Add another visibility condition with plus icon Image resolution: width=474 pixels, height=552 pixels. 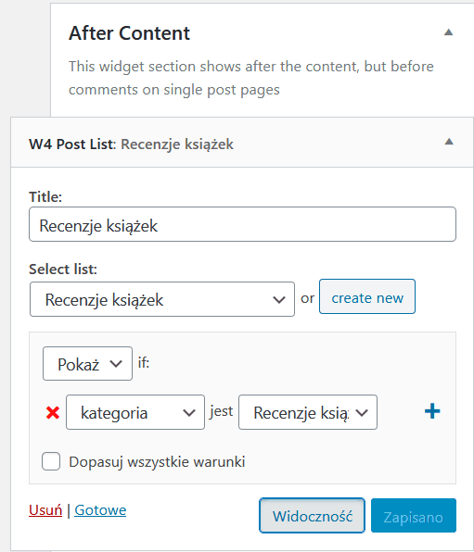point(432,411)
